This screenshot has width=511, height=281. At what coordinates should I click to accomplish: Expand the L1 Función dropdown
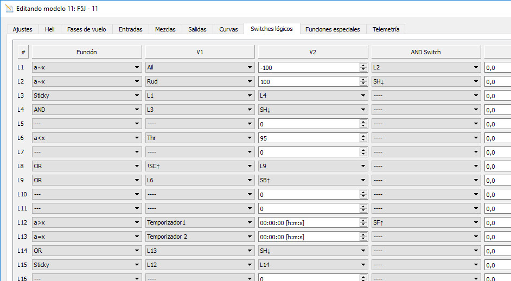87,68
